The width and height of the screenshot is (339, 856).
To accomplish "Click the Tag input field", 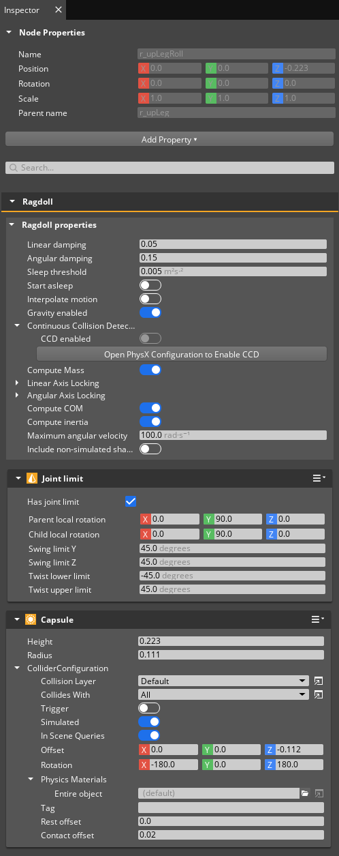I will 231,808.
